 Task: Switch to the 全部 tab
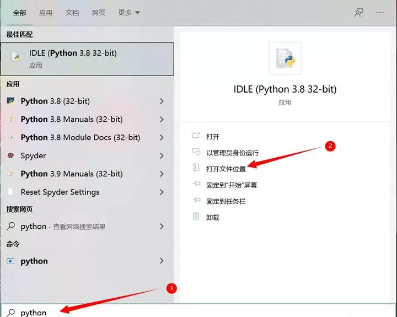tap(19, 13)
